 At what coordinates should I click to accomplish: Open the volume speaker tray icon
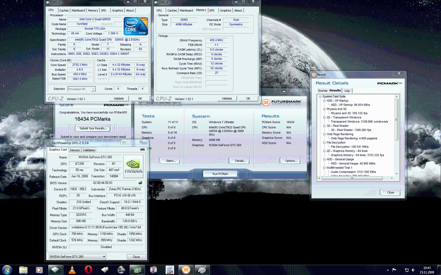pos(413,270)
